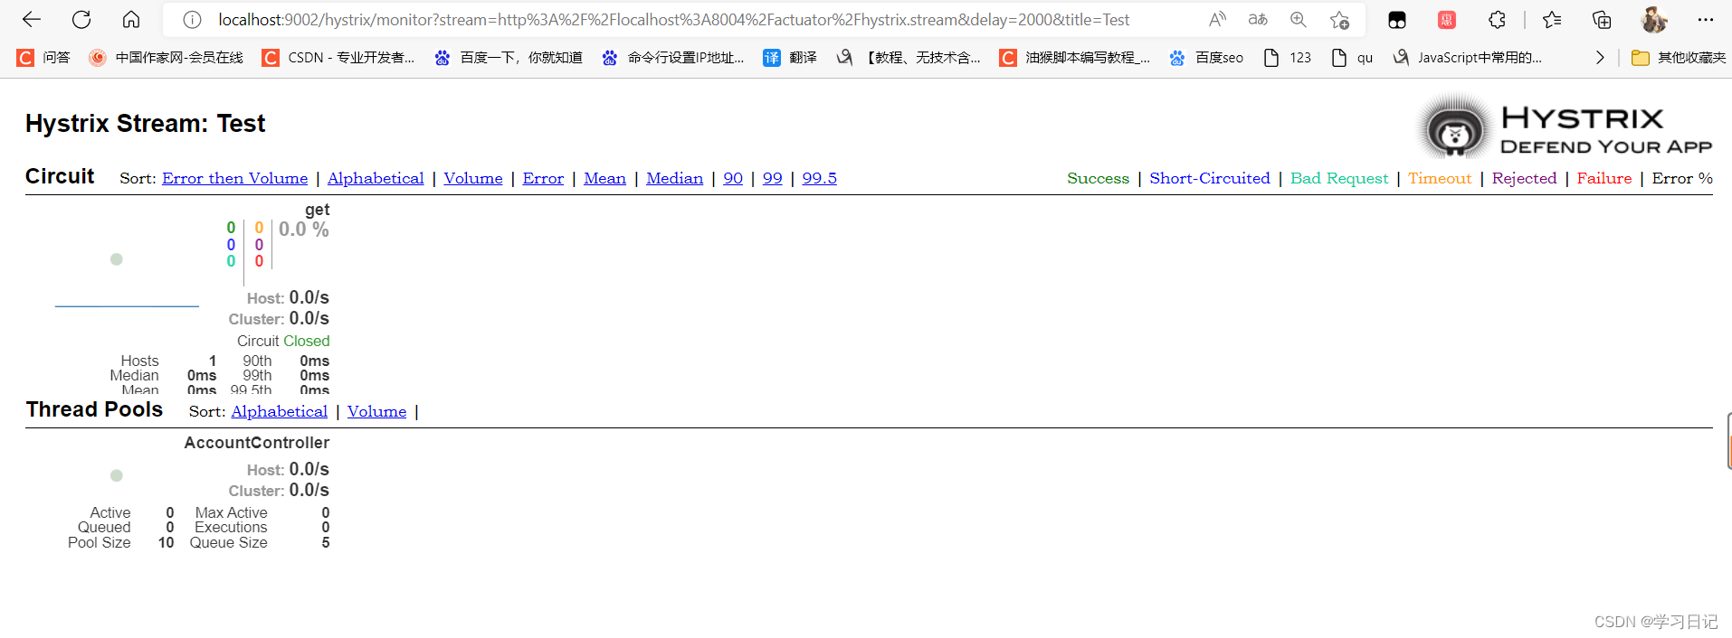Open the translate page icon

pyautogui.click(x=1258, y=19)
